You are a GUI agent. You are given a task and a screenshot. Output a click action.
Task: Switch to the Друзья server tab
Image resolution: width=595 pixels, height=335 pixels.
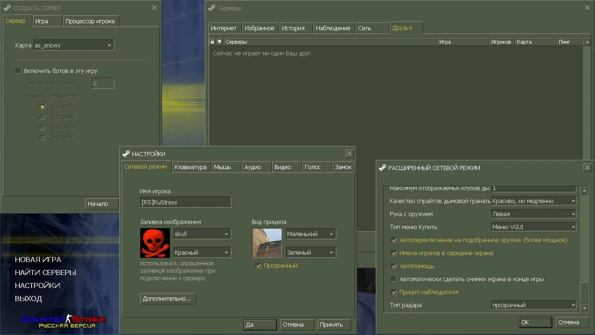coord(405,28)
